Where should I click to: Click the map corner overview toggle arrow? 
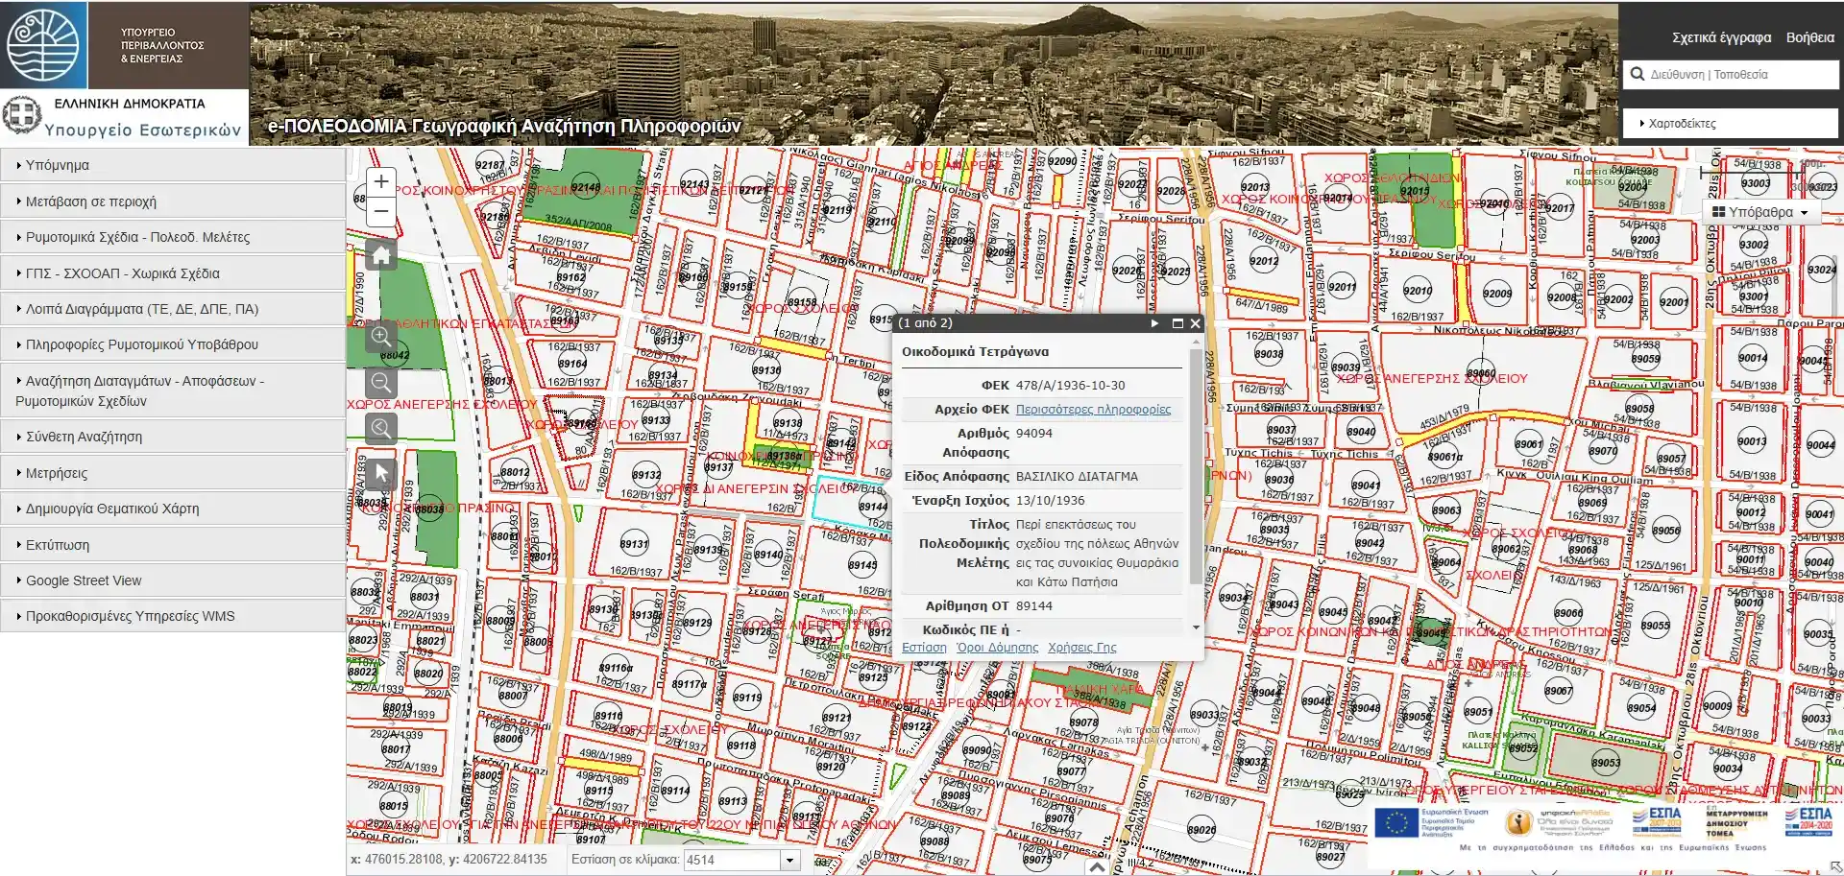1836,867
